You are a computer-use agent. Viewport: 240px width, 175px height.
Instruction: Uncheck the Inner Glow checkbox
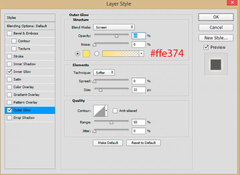point(9,72)
